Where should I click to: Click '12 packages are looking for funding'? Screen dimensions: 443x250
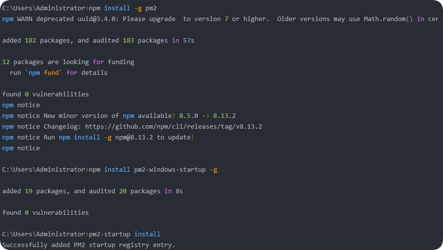pyautogui.click(x=68, y=62)
